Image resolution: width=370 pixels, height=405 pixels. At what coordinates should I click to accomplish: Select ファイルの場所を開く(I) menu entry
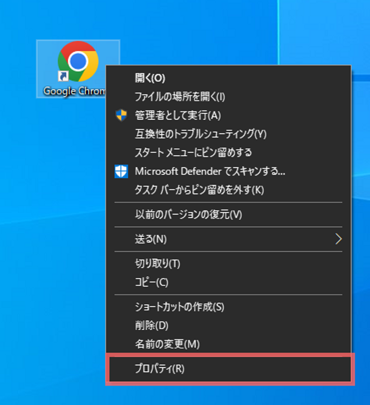[x=228, y=97]
